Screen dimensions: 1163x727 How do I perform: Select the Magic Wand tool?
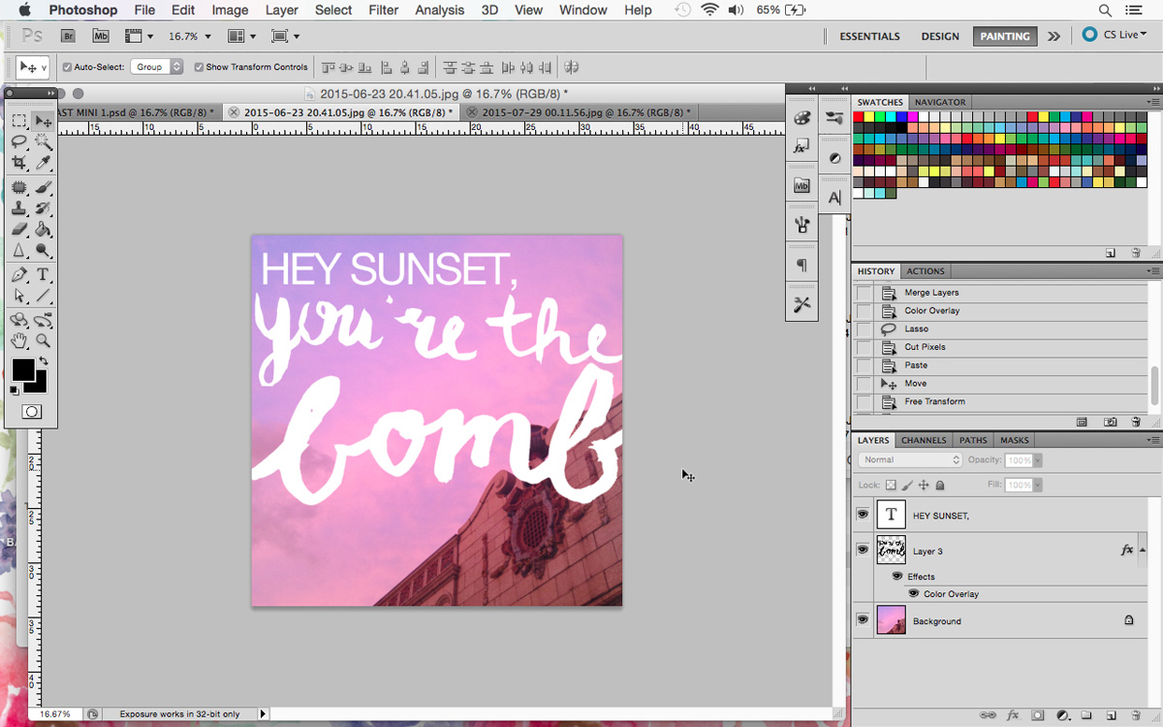pos(43,142)
